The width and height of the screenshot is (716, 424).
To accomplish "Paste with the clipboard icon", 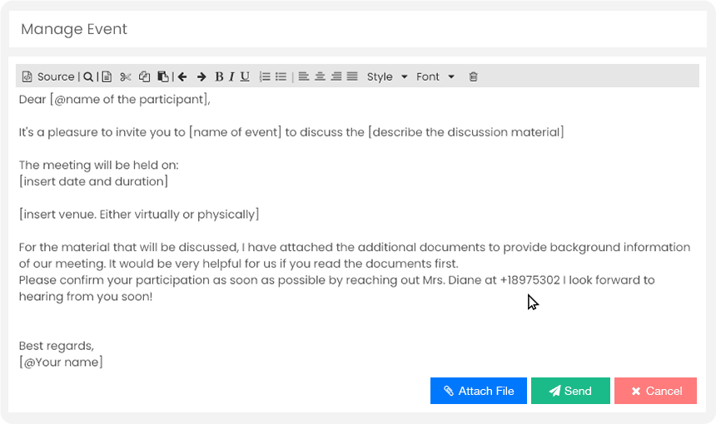I will coord(163,76).
